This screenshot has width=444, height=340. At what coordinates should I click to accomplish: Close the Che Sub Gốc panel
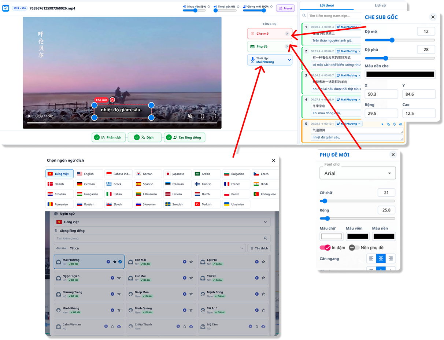pyautogui.click(x=433, y=17)
